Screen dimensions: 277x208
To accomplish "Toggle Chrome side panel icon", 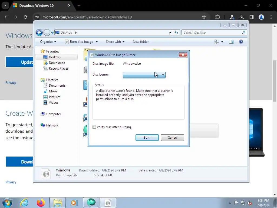I will (x=251, y=17).
